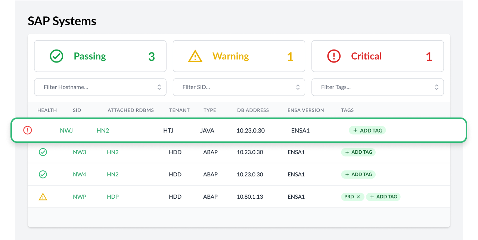Remove the PRD tag via its X icon
The width and height of the screenshot is (478, 240).
[358, 197]
